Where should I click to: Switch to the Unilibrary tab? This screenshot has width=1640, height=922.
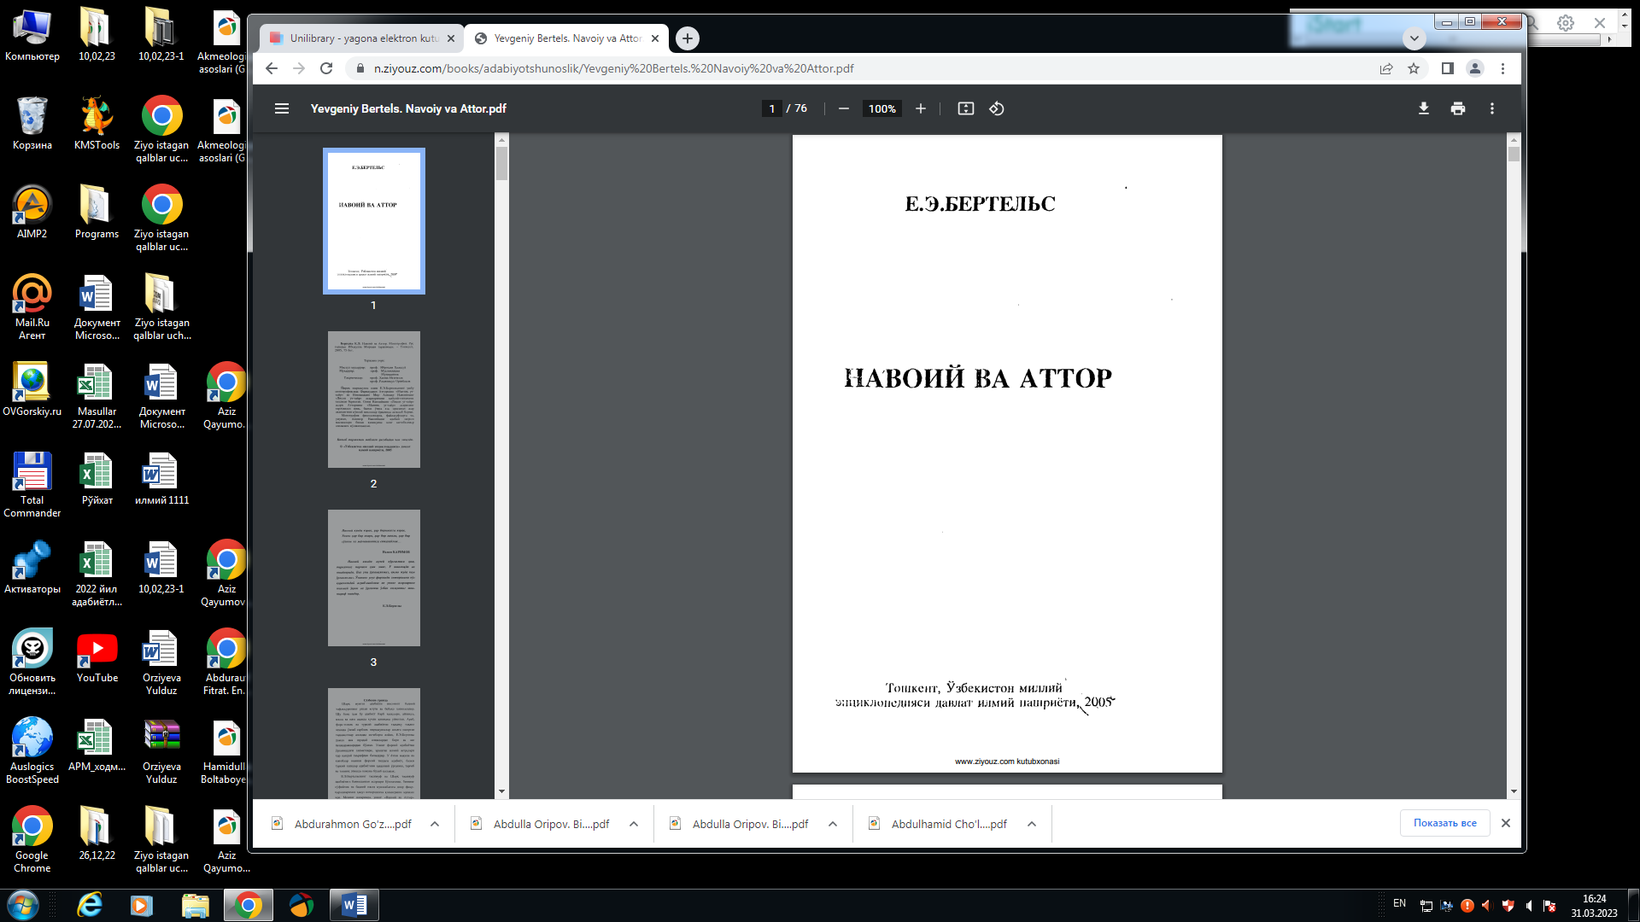tap(359, 38)
